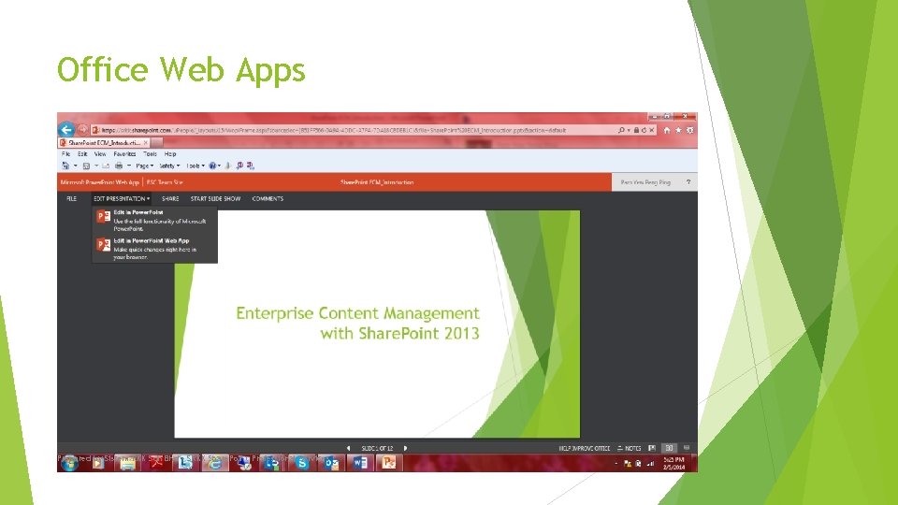
Task: Open the browser File menu
Action: pos(65,154)
